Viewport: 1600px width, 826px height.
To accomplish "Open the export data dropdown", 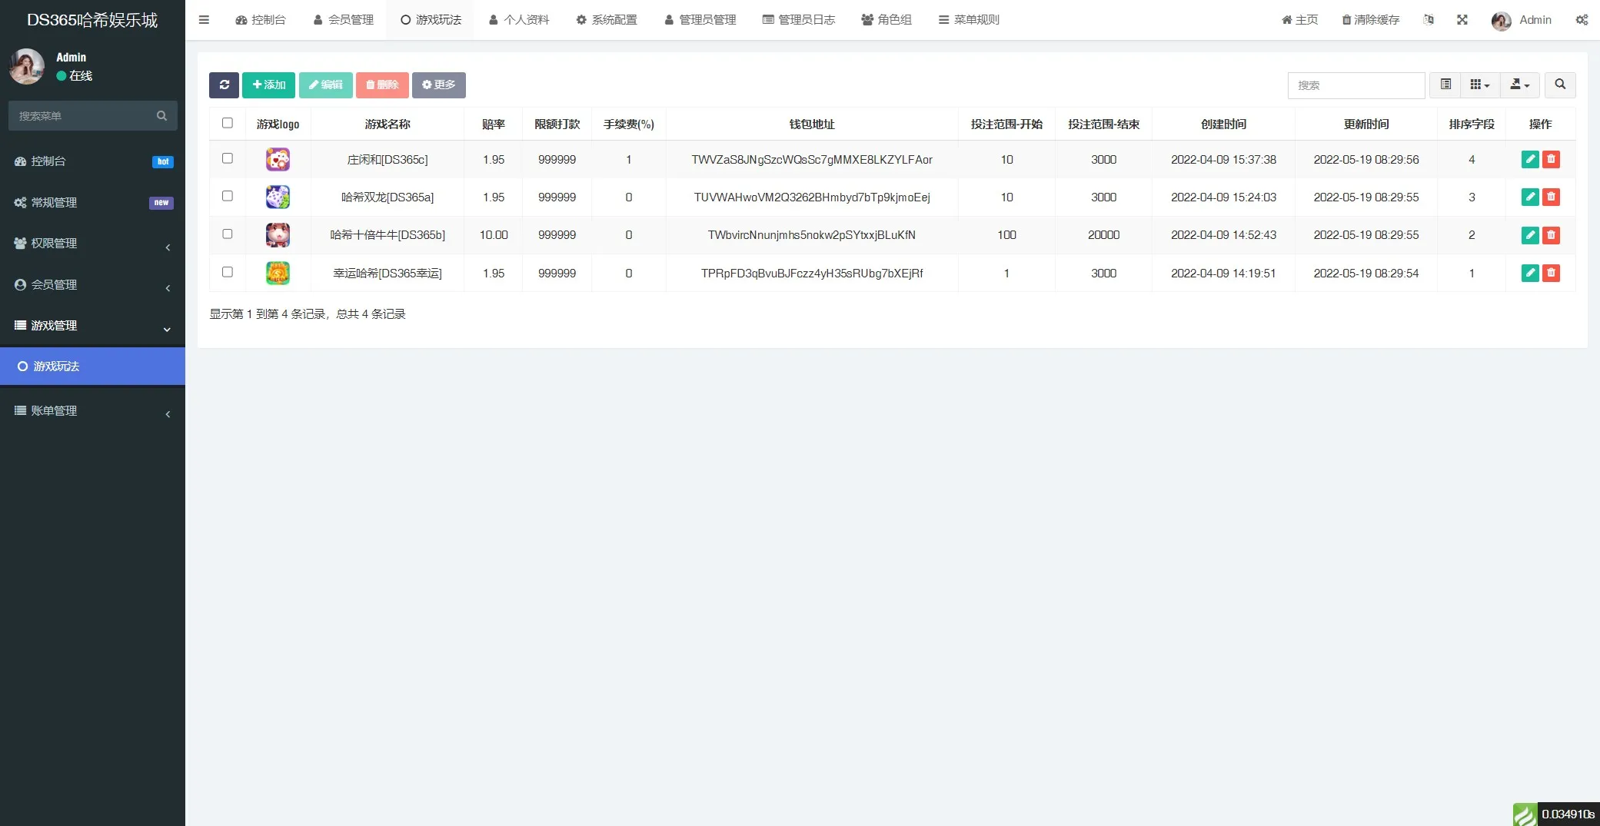I will (1519, 85).
